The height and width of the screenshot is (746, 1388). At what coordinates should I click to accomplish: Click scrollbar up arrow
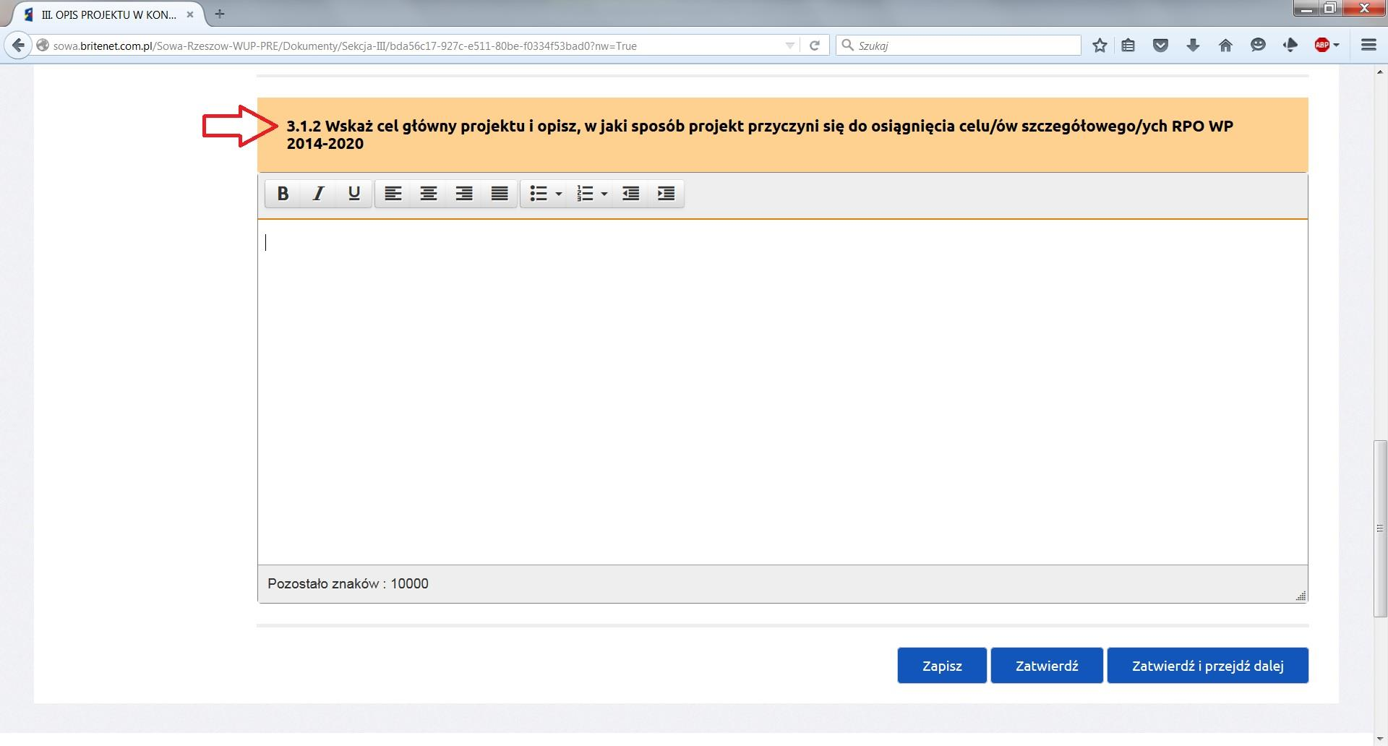click(x=1381, y=72)
